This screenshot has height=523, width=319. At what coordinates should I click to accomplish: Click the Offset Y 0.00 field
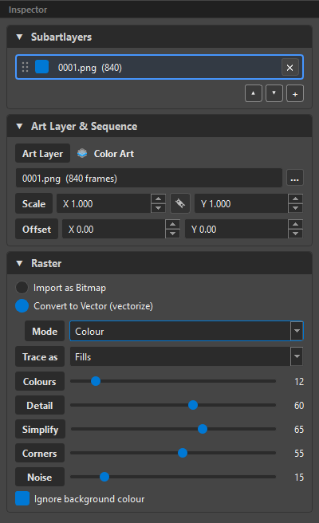pos(236,229)
